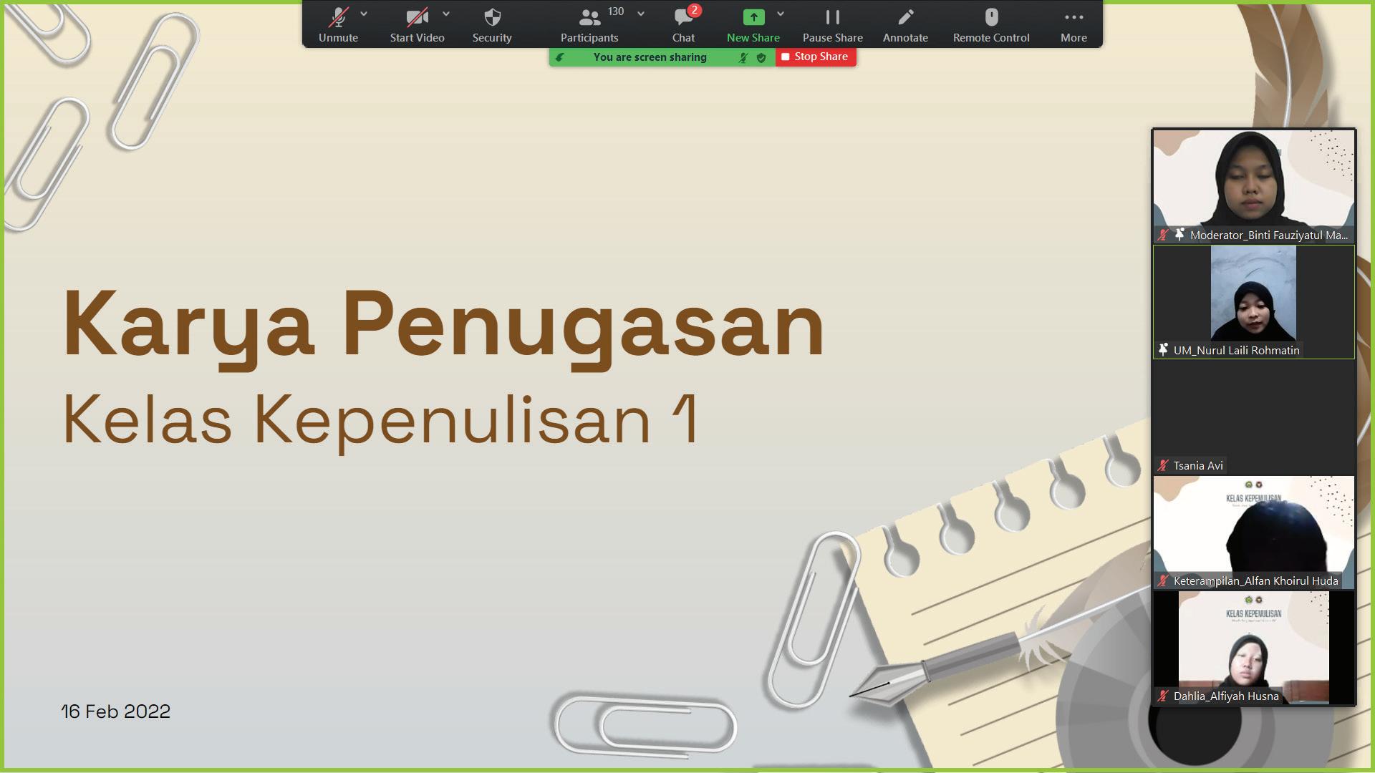The width and height of the screenshot is (1375, 773).
Task: Open the Chat with unread messages
Action: 683,26
